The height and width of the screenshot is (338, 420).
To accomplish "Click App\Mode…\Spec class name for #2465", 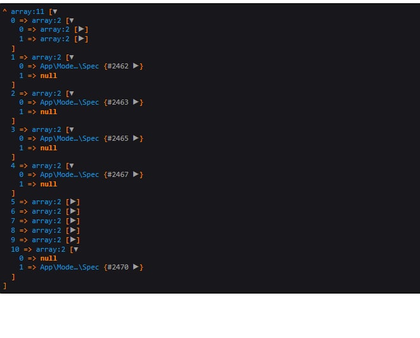I will 70,138.
